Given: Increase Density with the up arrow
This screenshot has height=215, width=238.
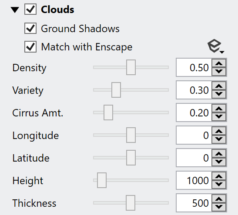Looking at the screenshot, I should point(219,63).
